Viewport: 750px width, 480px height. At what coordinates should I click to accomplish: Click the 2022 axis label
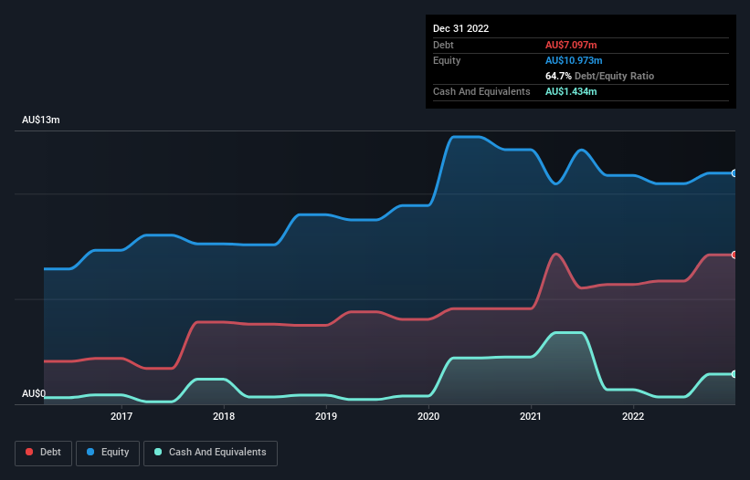coord(633,416)
